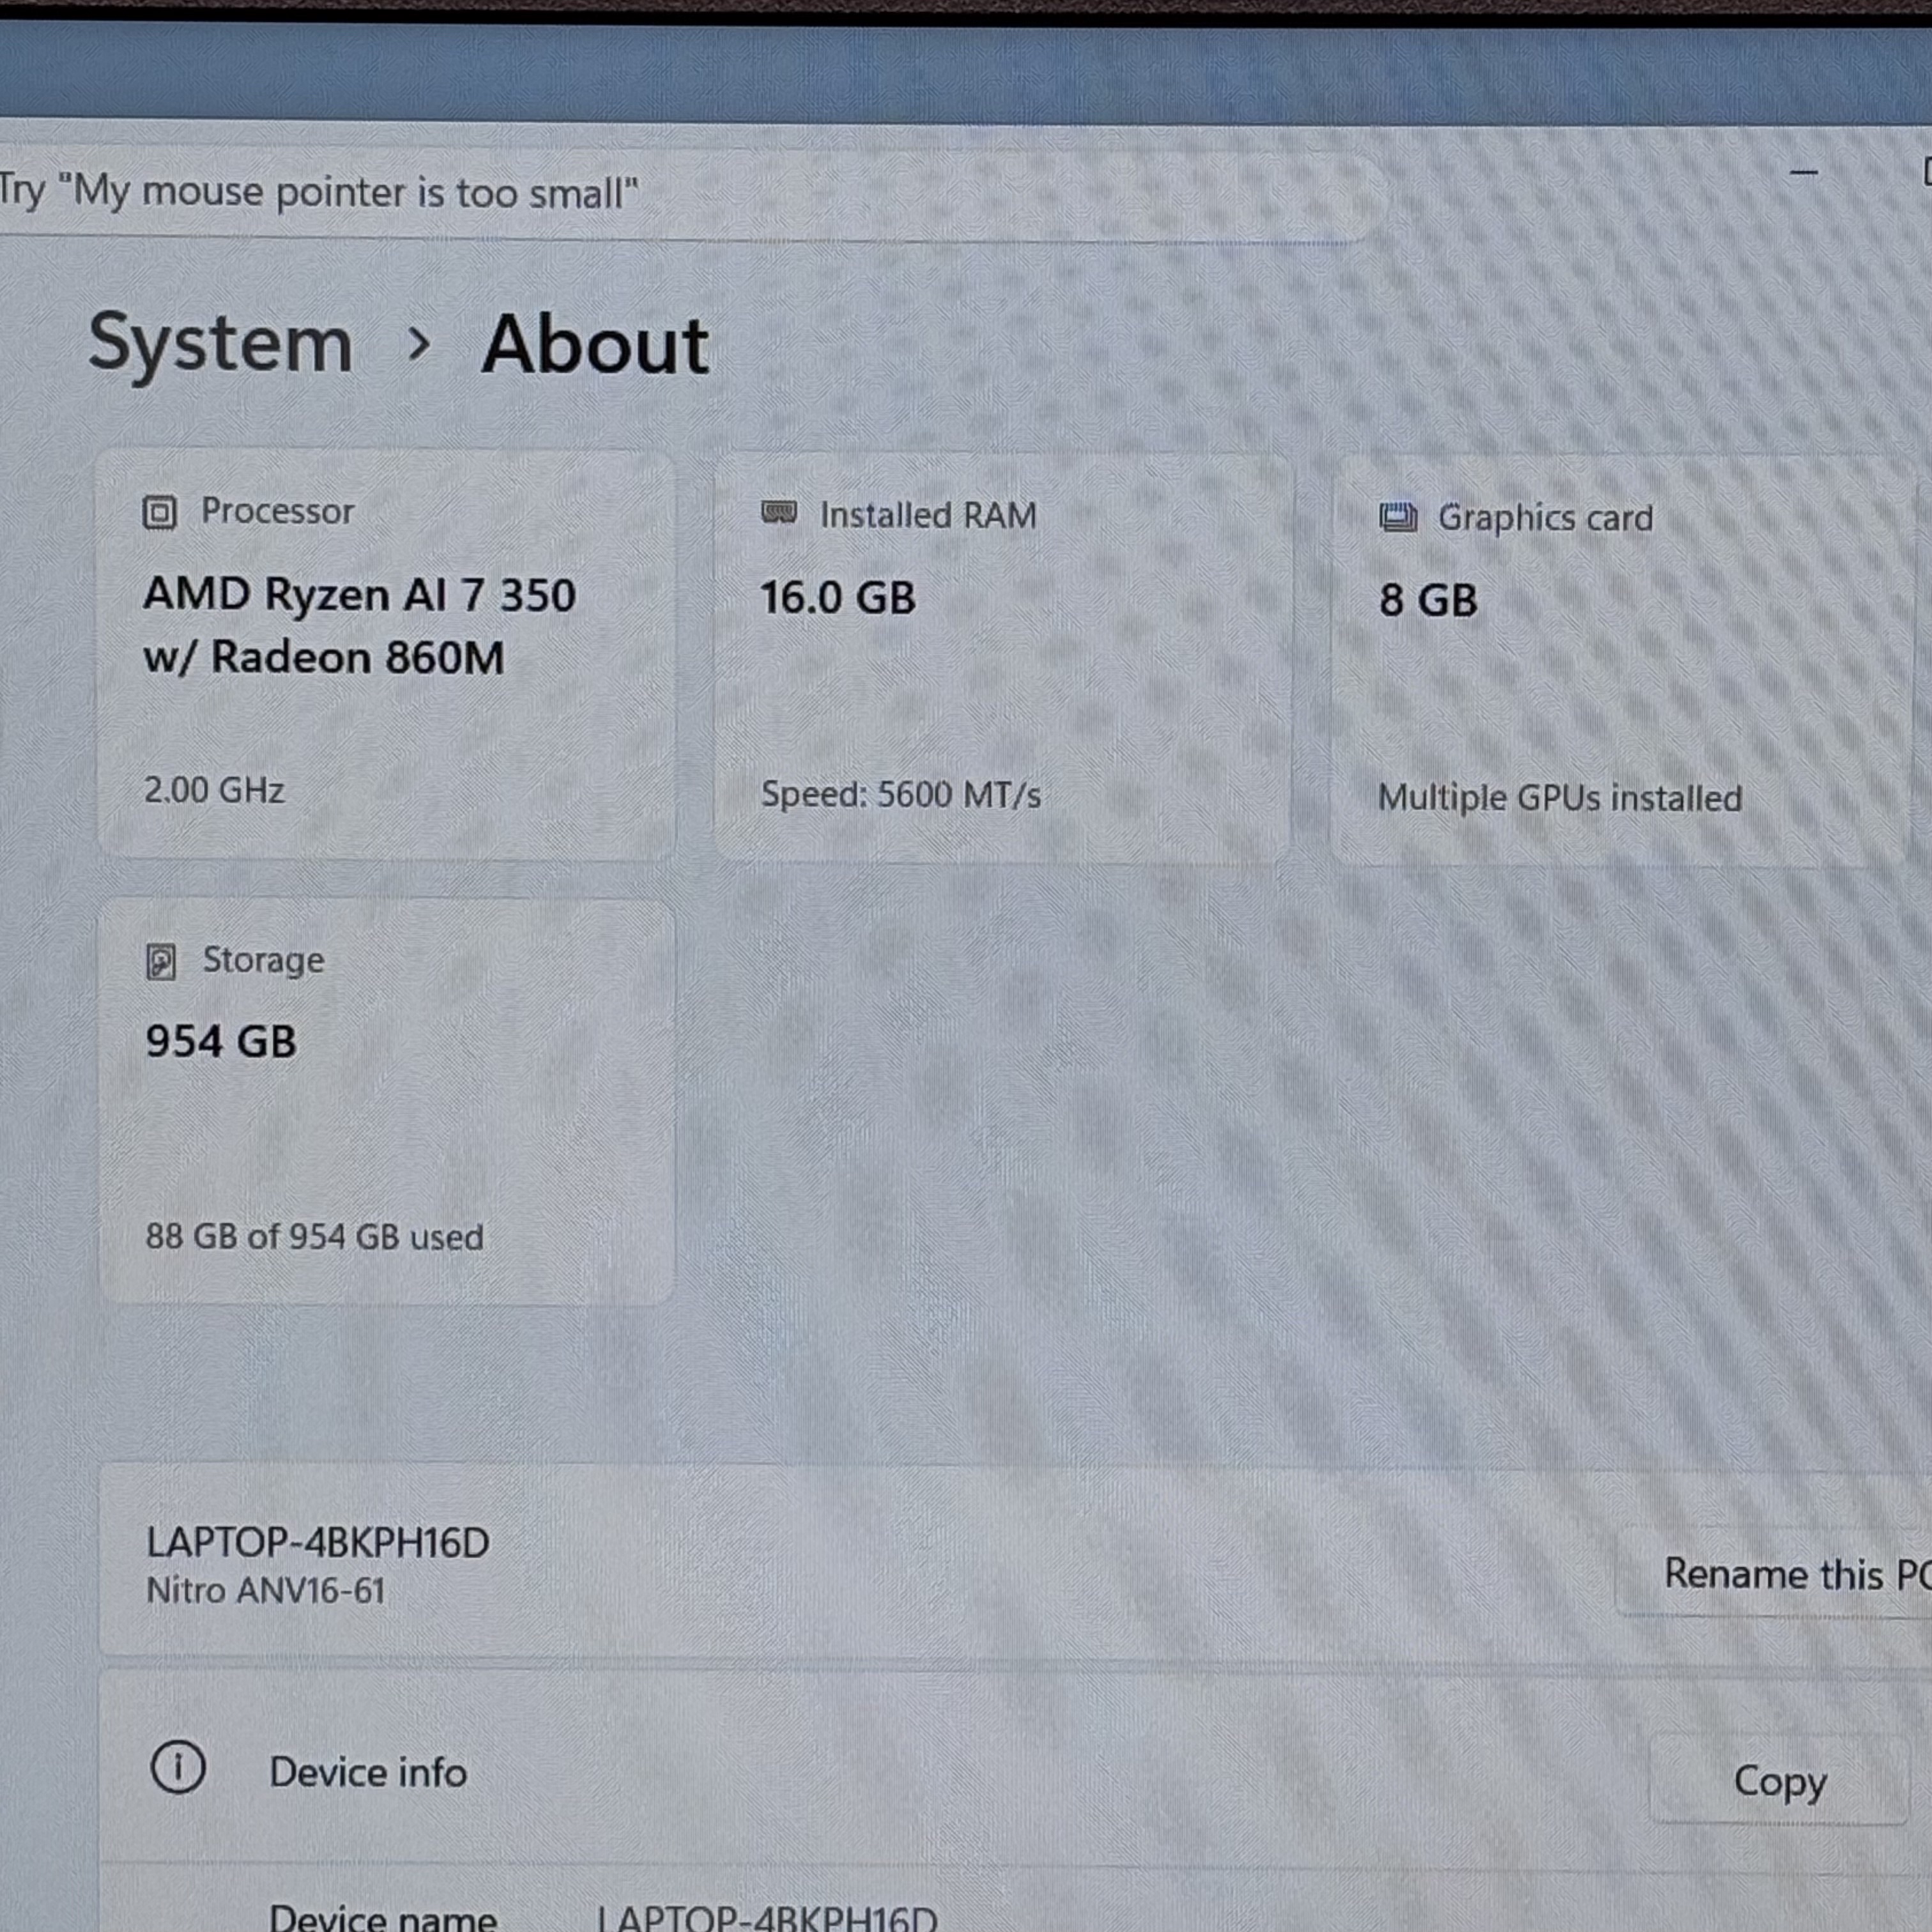Image resolution: width=1932 pixels, height=1932 pixels.
Task: Click the Processor chip icon
Action: (159, 513)
